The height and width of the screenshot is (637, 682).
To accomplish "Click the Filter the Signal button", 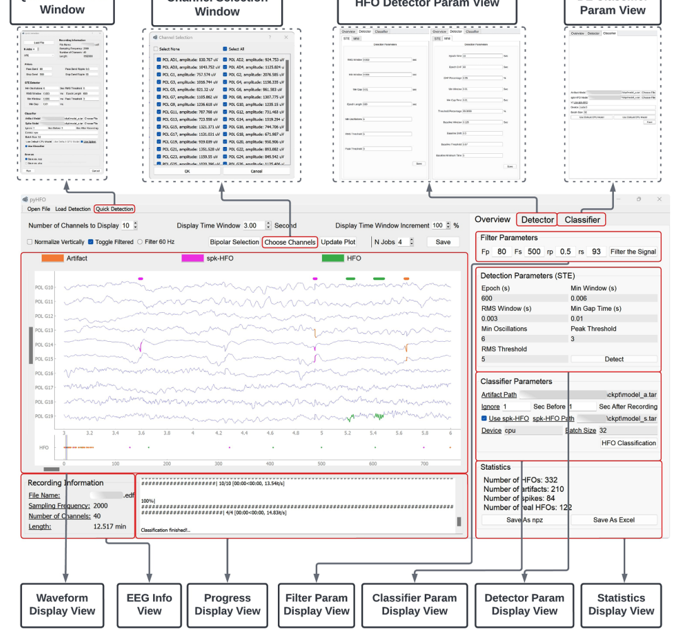I will coord(633,252).
